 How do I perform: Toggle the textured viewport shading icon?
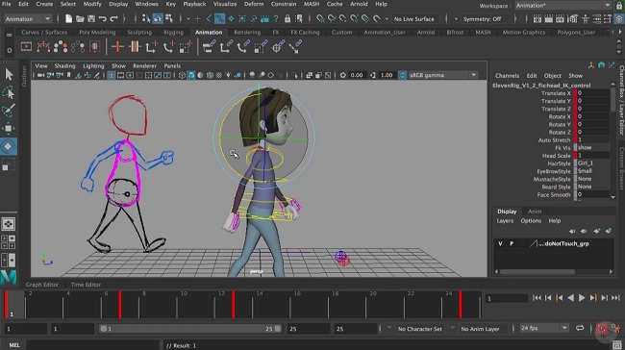coord(219,75)
